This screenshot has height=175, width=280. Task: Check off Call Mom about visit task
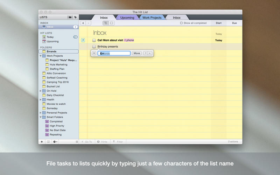point(94,40)
